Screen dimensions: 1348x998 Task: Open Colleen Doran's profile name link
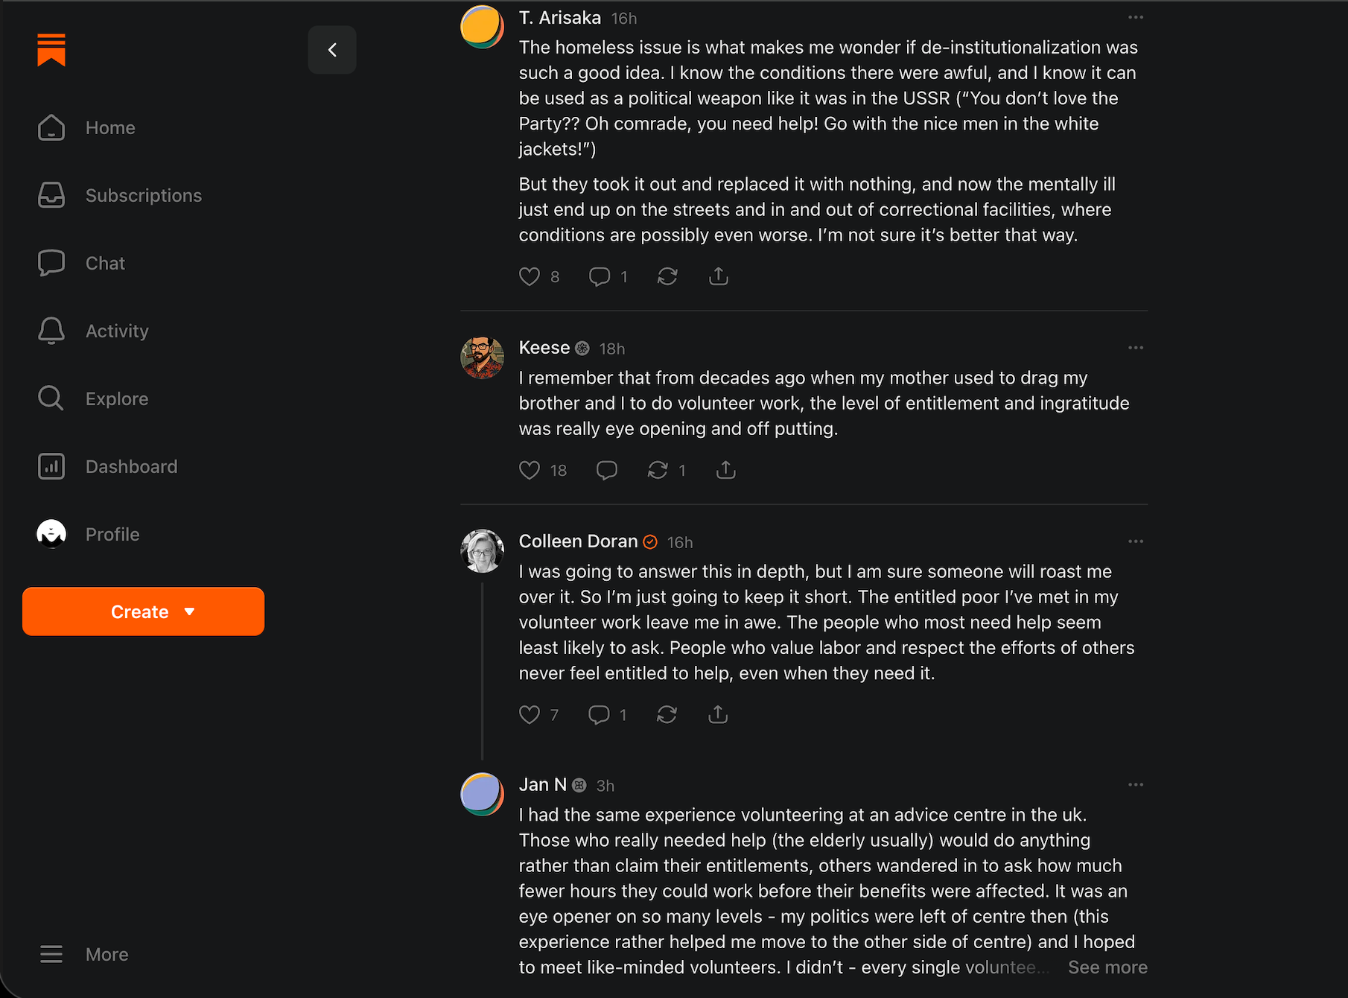point(578,541)
